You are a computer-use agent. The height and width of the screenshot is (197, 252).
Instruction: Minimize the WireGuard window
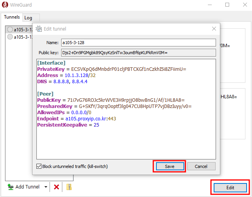210,5
